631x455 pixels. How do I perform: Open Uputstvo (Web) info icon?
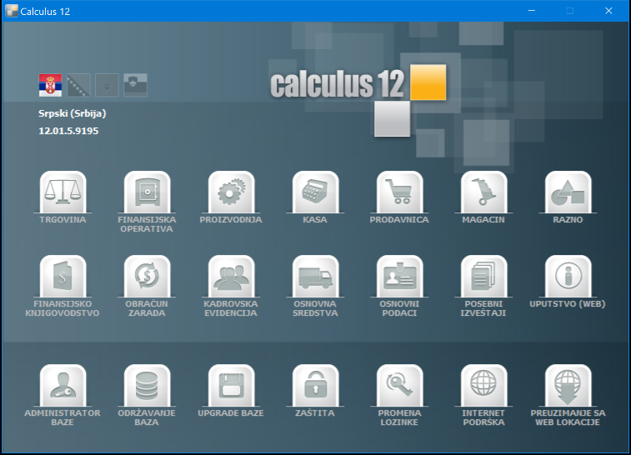point(568,277)
